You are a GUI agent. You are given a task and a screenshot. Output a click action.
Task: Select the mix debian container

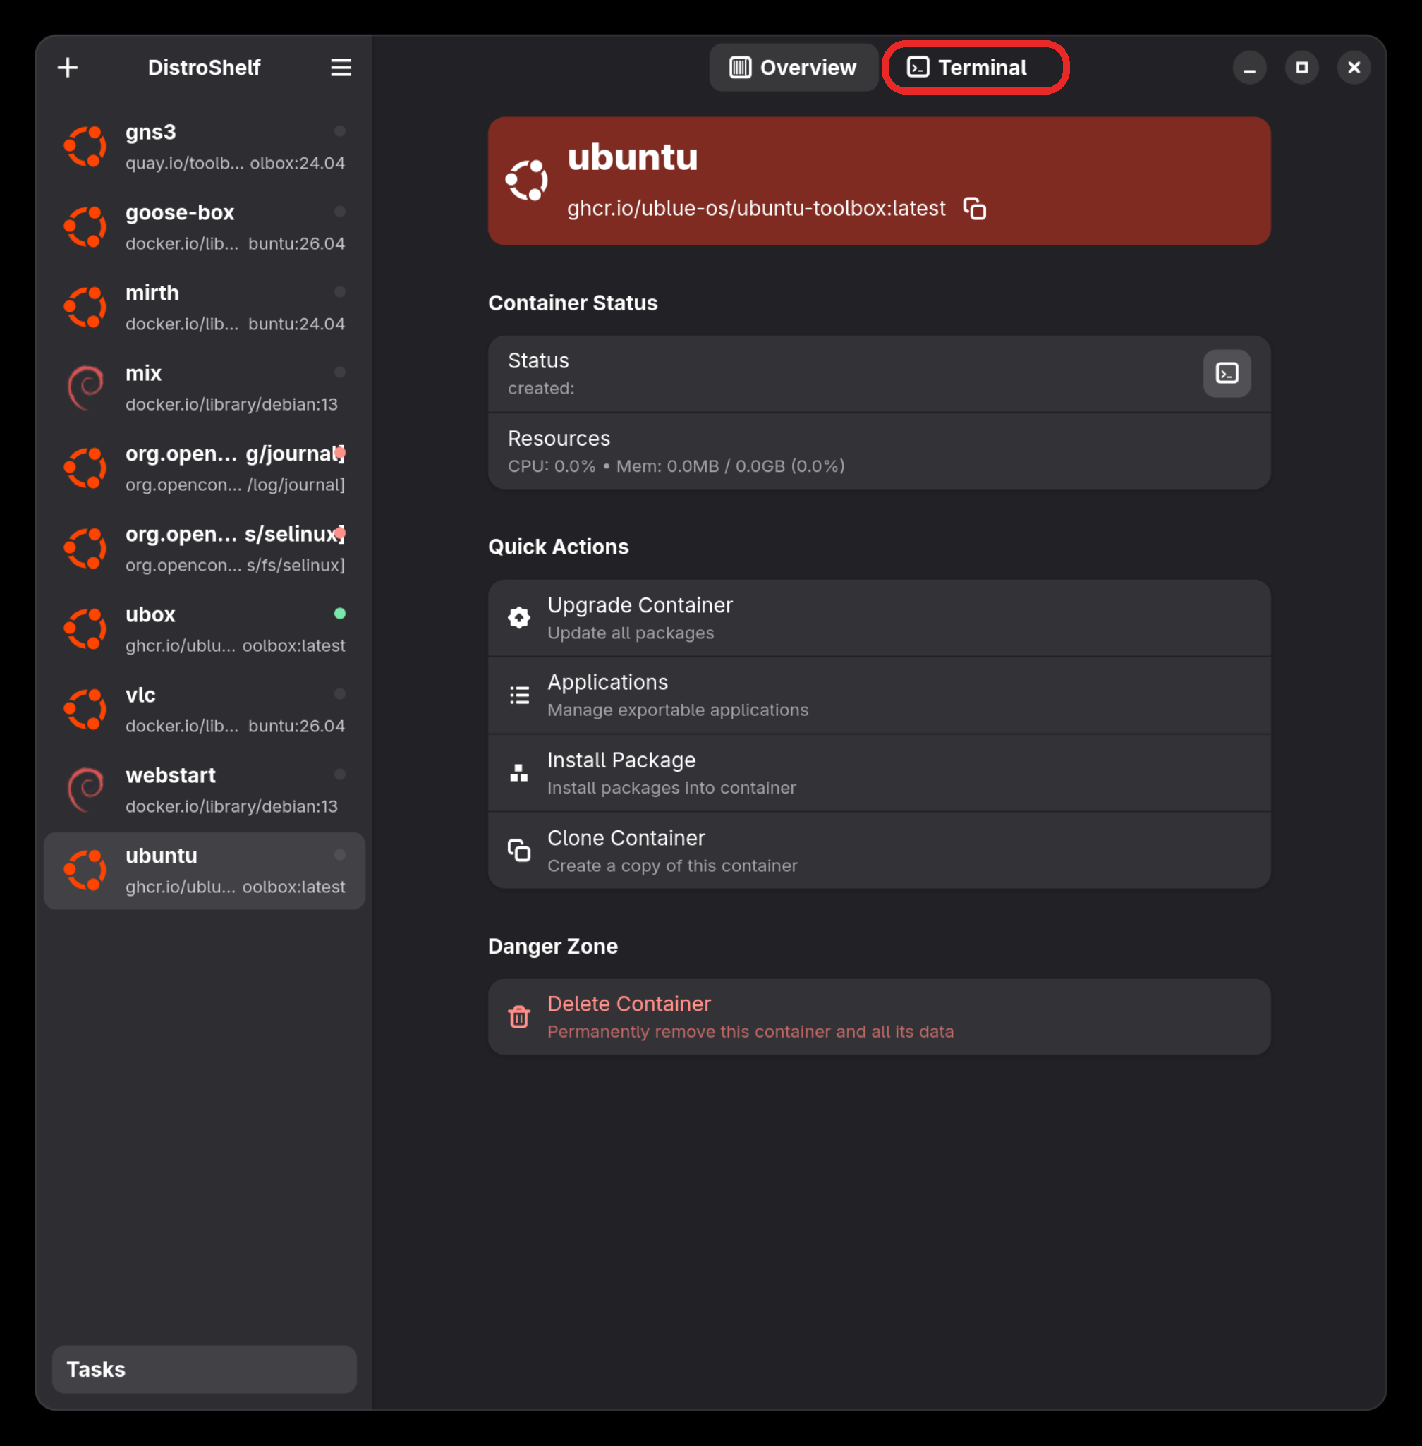click(x=205, y=389)
